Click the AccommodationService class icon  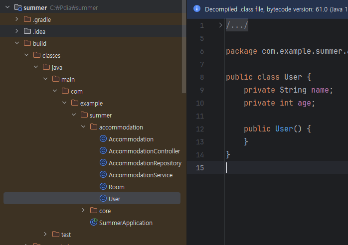(103, 175)
